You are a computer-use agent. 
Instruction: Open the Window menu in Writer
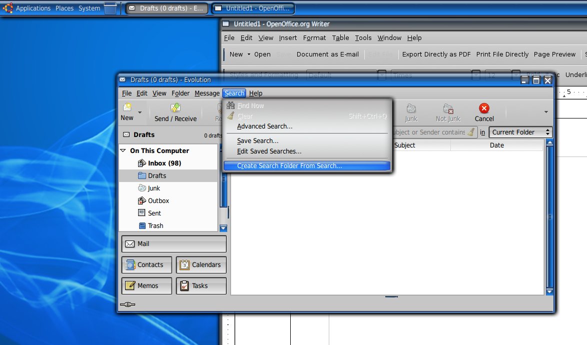pos(389,38)
